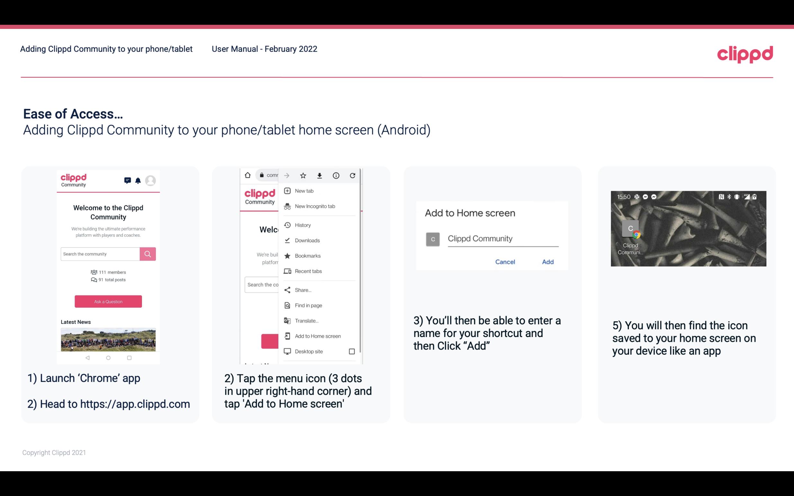Toggle New Incognito tab option
The height and width of the screenshot is (496, 794).
315,206
